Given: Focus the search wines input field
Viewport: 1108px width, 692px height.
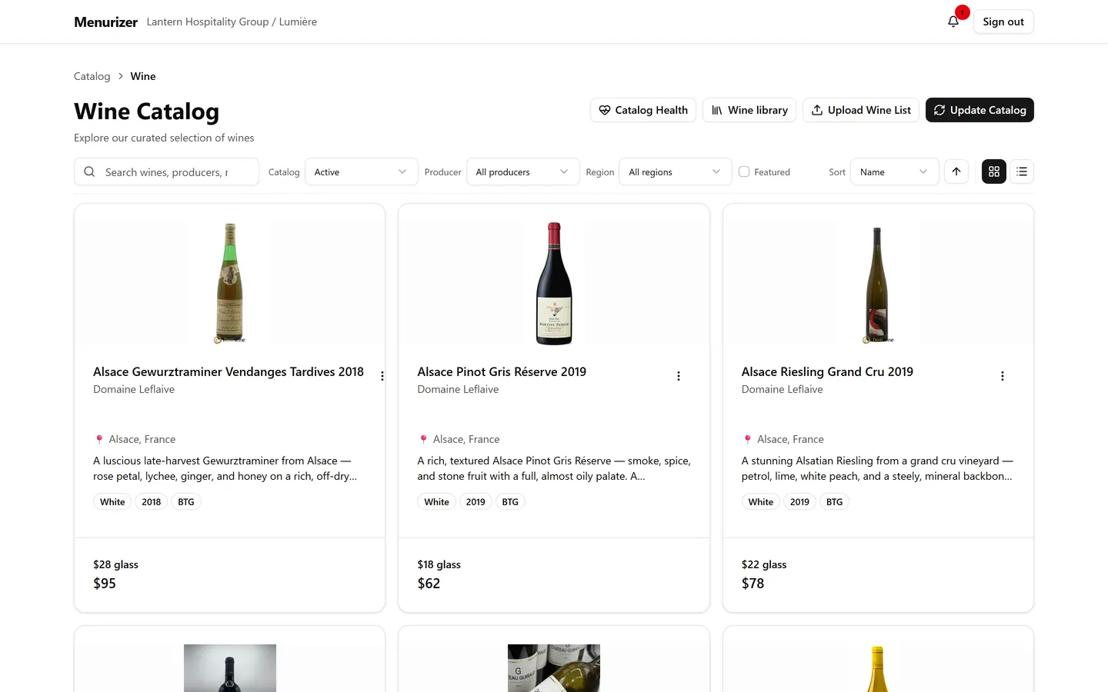Looking at the screenshot, I should (167, 171).
